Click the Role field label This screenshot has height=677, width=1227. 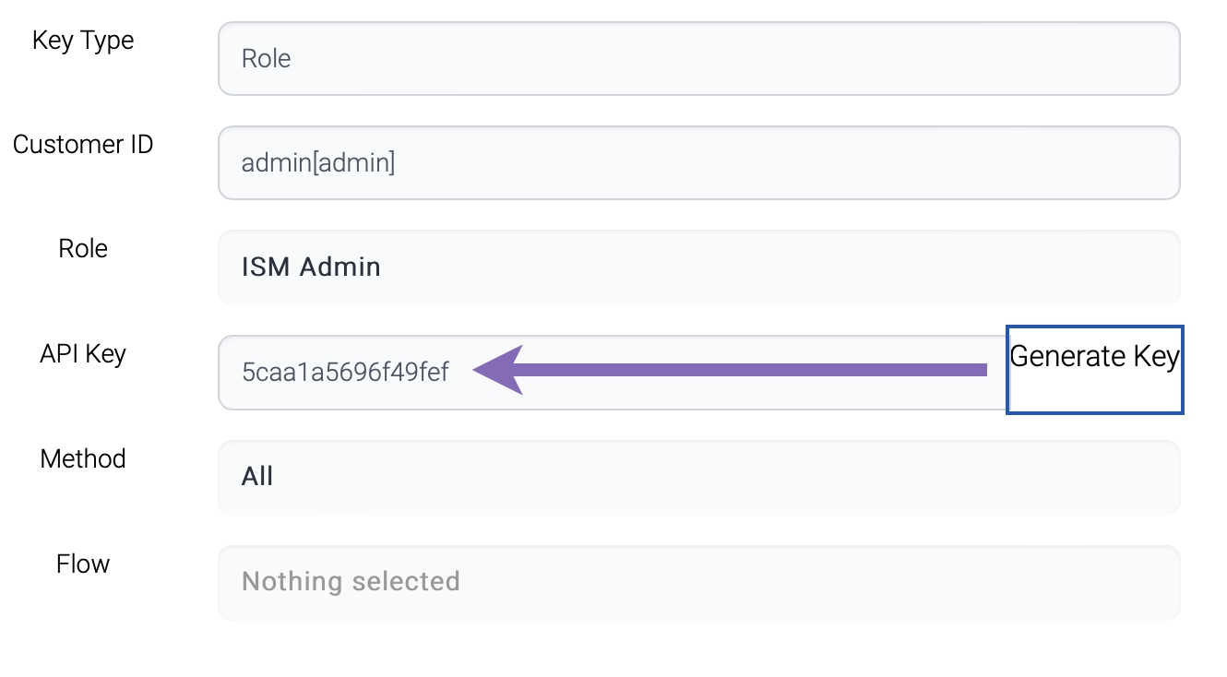[x=83, y=249]
